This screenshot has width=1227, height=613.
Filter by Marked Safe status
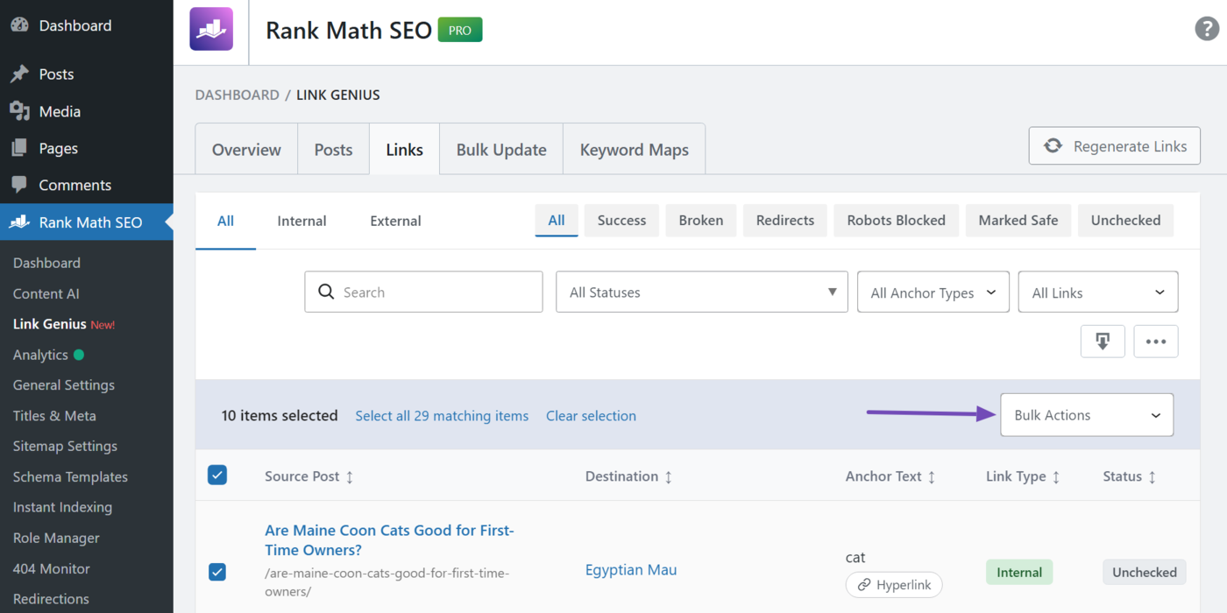(1018, 221)
